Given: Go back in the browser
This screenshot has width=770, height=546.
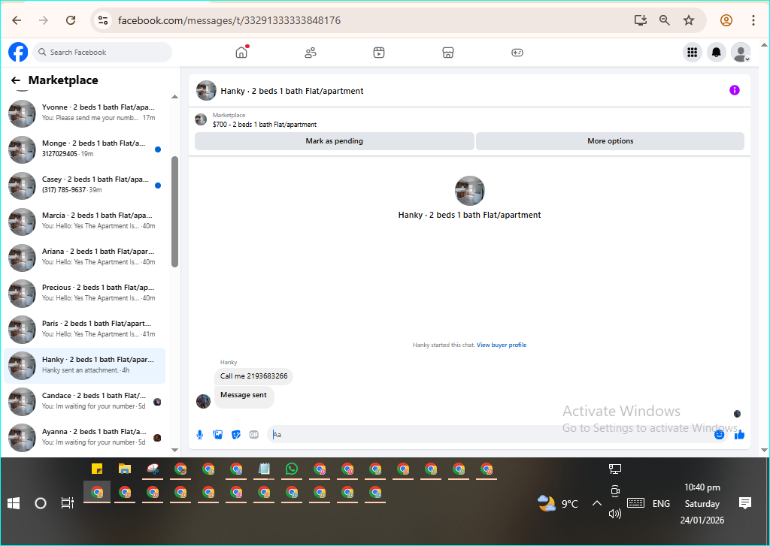Looking at the screenshot, I should tap(17, 20).
